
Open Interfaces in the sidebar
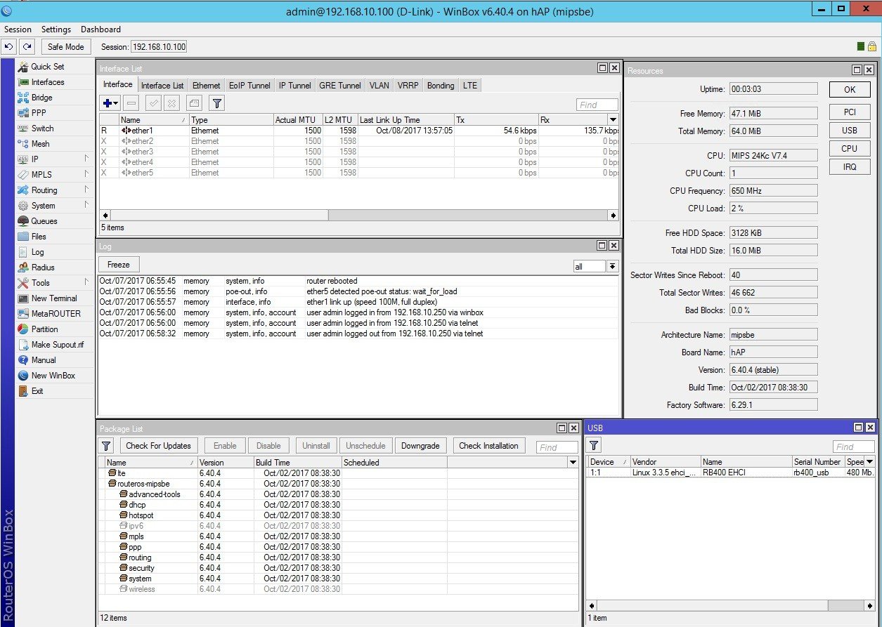(48, 82)
